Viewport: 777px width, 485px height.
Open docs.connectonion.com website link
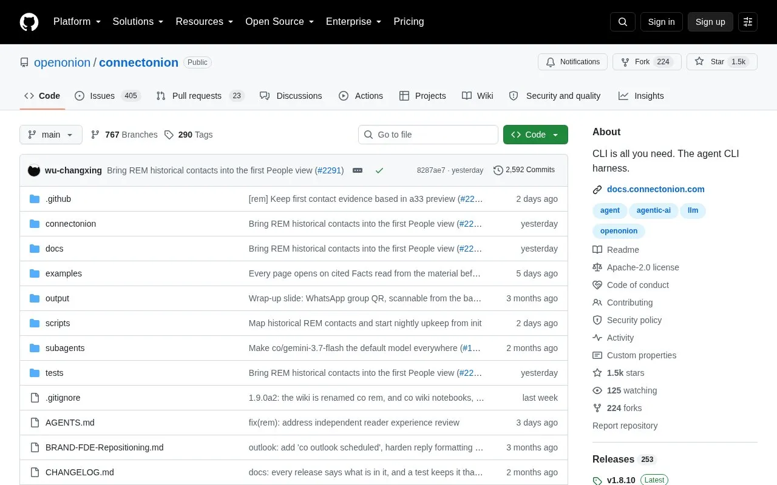tap(656, 189)
